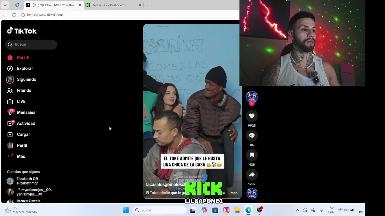The width and height of the screenshot is (385, 216).
Task: Open Task View in taskbar
Action: pyautogui.click(x=192, y=210)
